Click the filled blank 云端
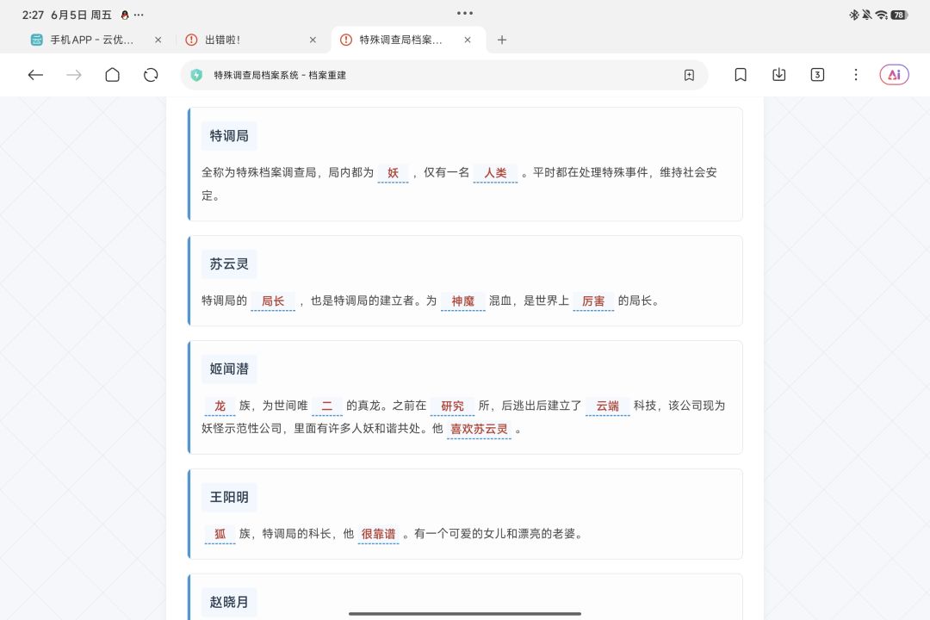This screenshot has width=930, height=620. (x=608, y=406)
